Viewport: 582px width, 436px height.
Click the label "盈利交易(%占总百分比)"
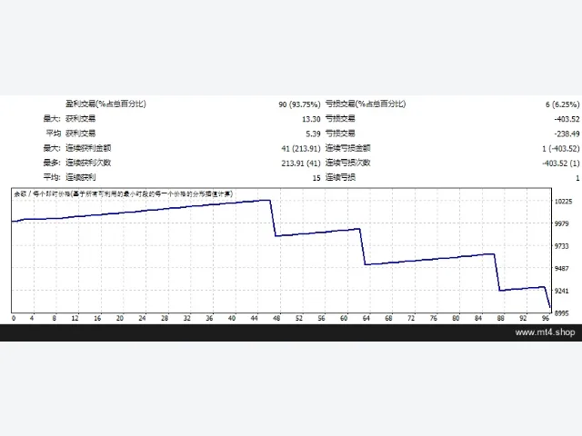105,104
